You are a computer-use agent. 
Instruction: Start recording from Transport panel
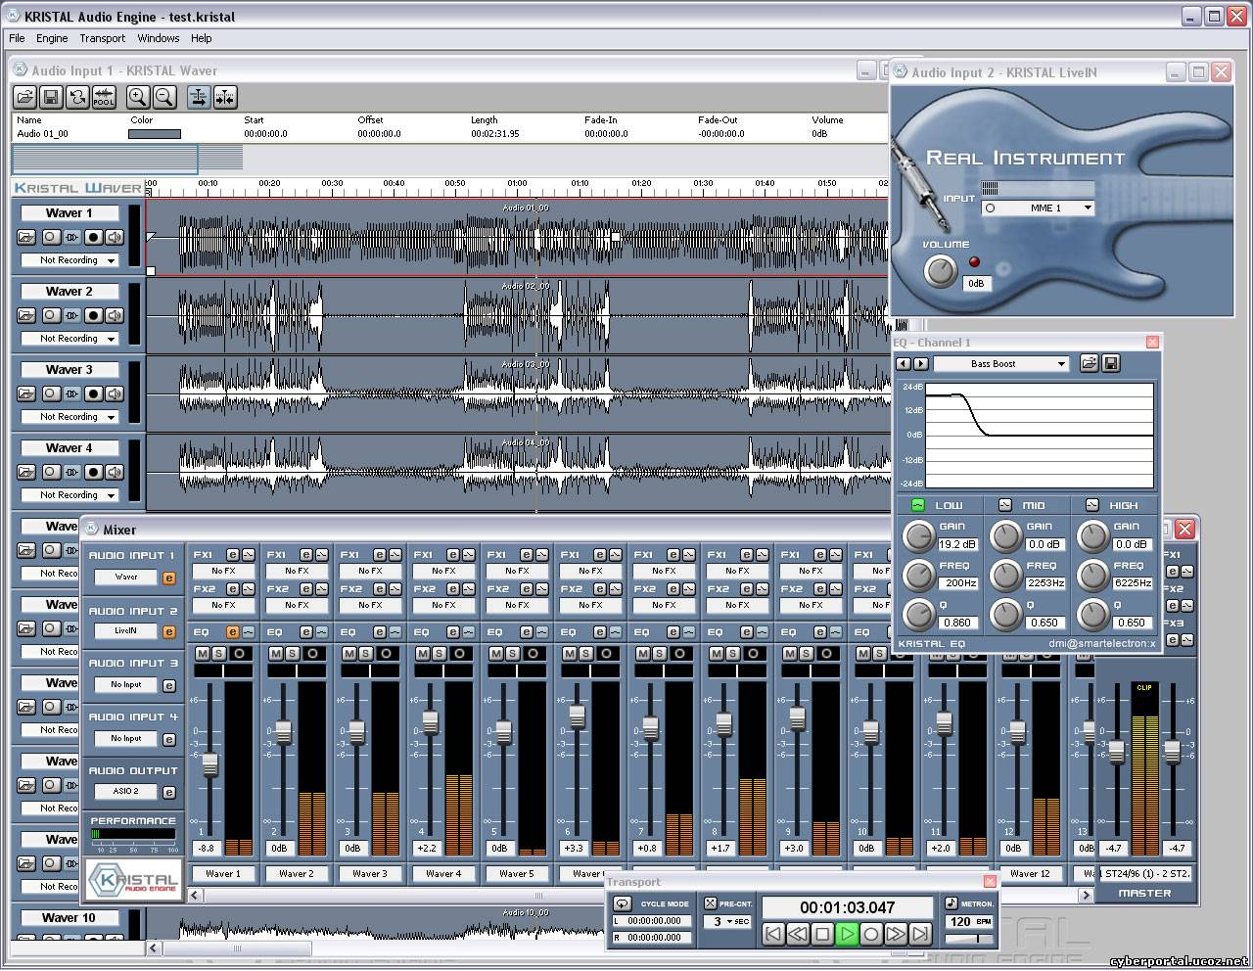[x=871, y=934]
